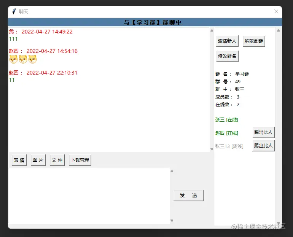Click group info panel scrollbar down arrow

pyautogui.click(x=278, y=223)
